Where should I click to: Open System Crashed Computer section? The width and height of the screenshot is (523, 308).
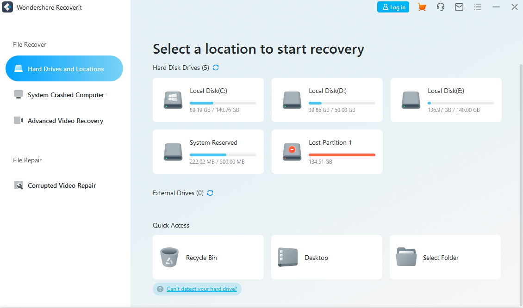(64, 95)
